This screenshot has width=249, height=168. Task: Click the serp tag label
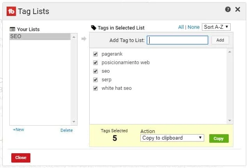pyautogui.click(x=106, y=80)
